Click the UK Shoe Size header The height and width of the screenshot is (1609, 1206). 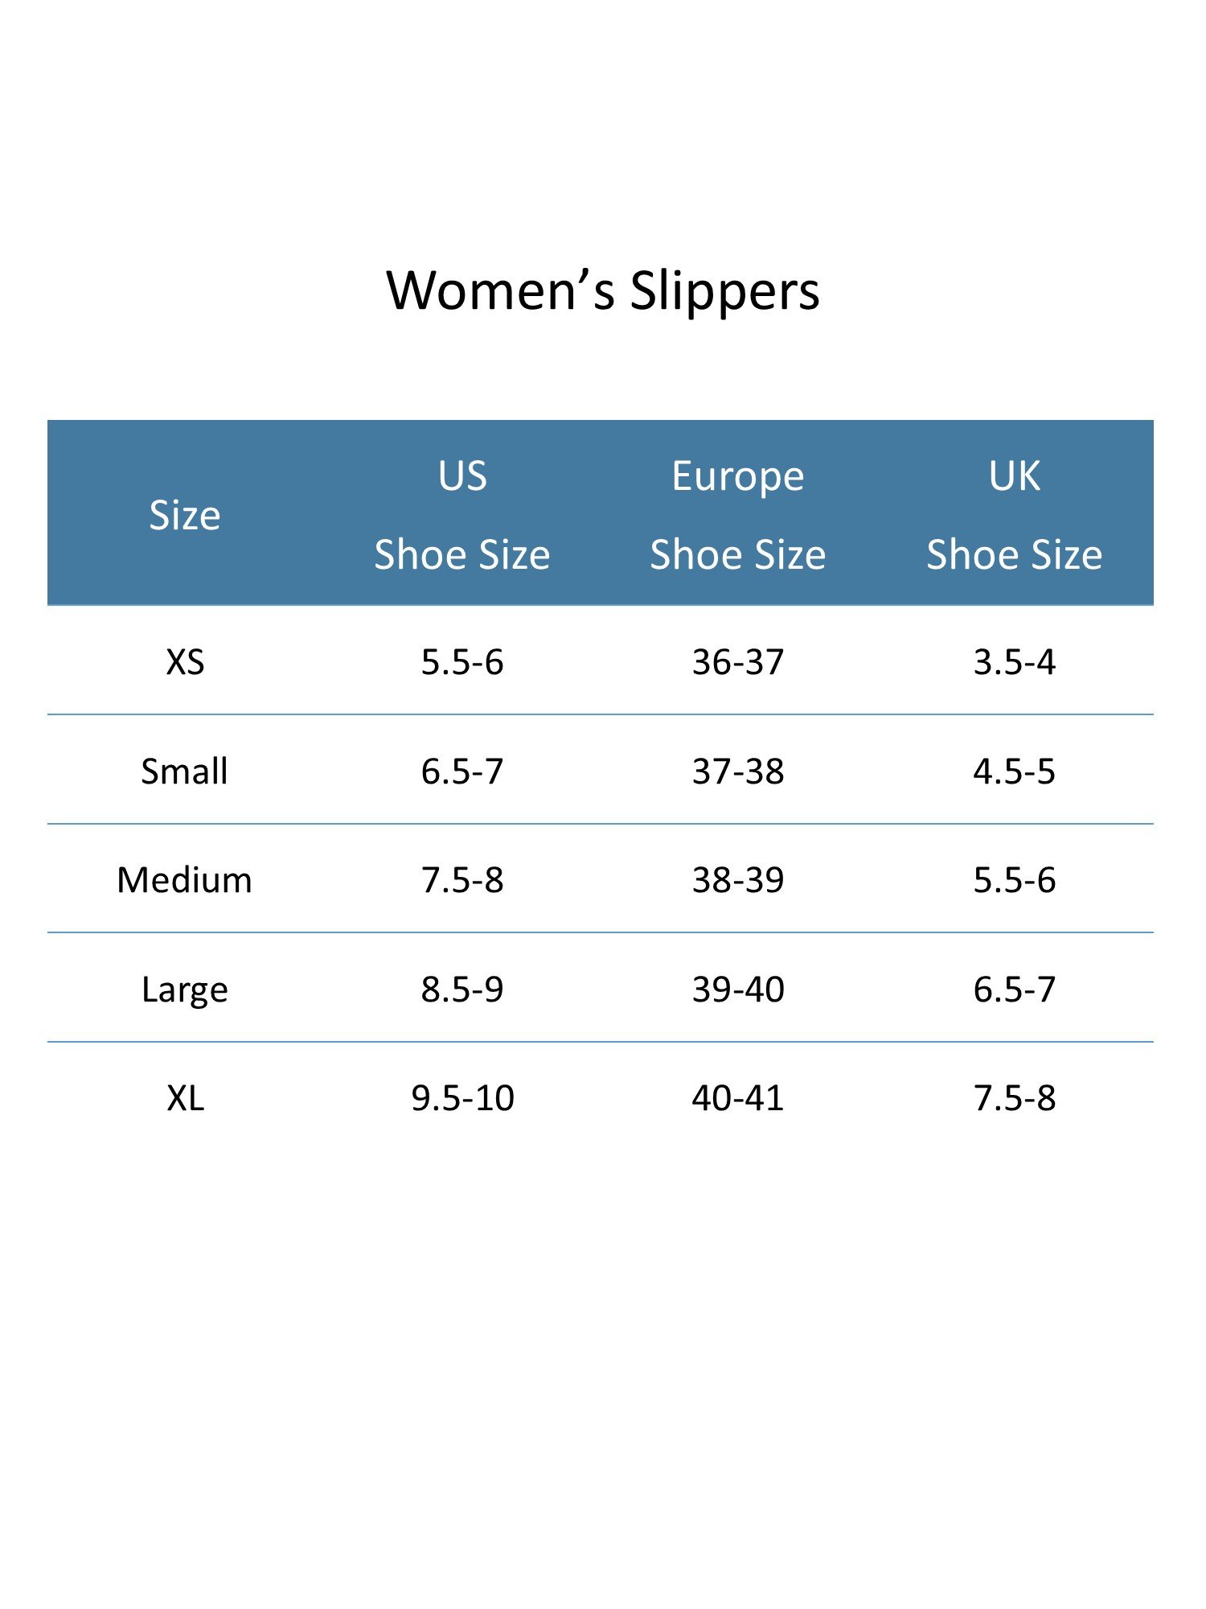[1015, 515]
